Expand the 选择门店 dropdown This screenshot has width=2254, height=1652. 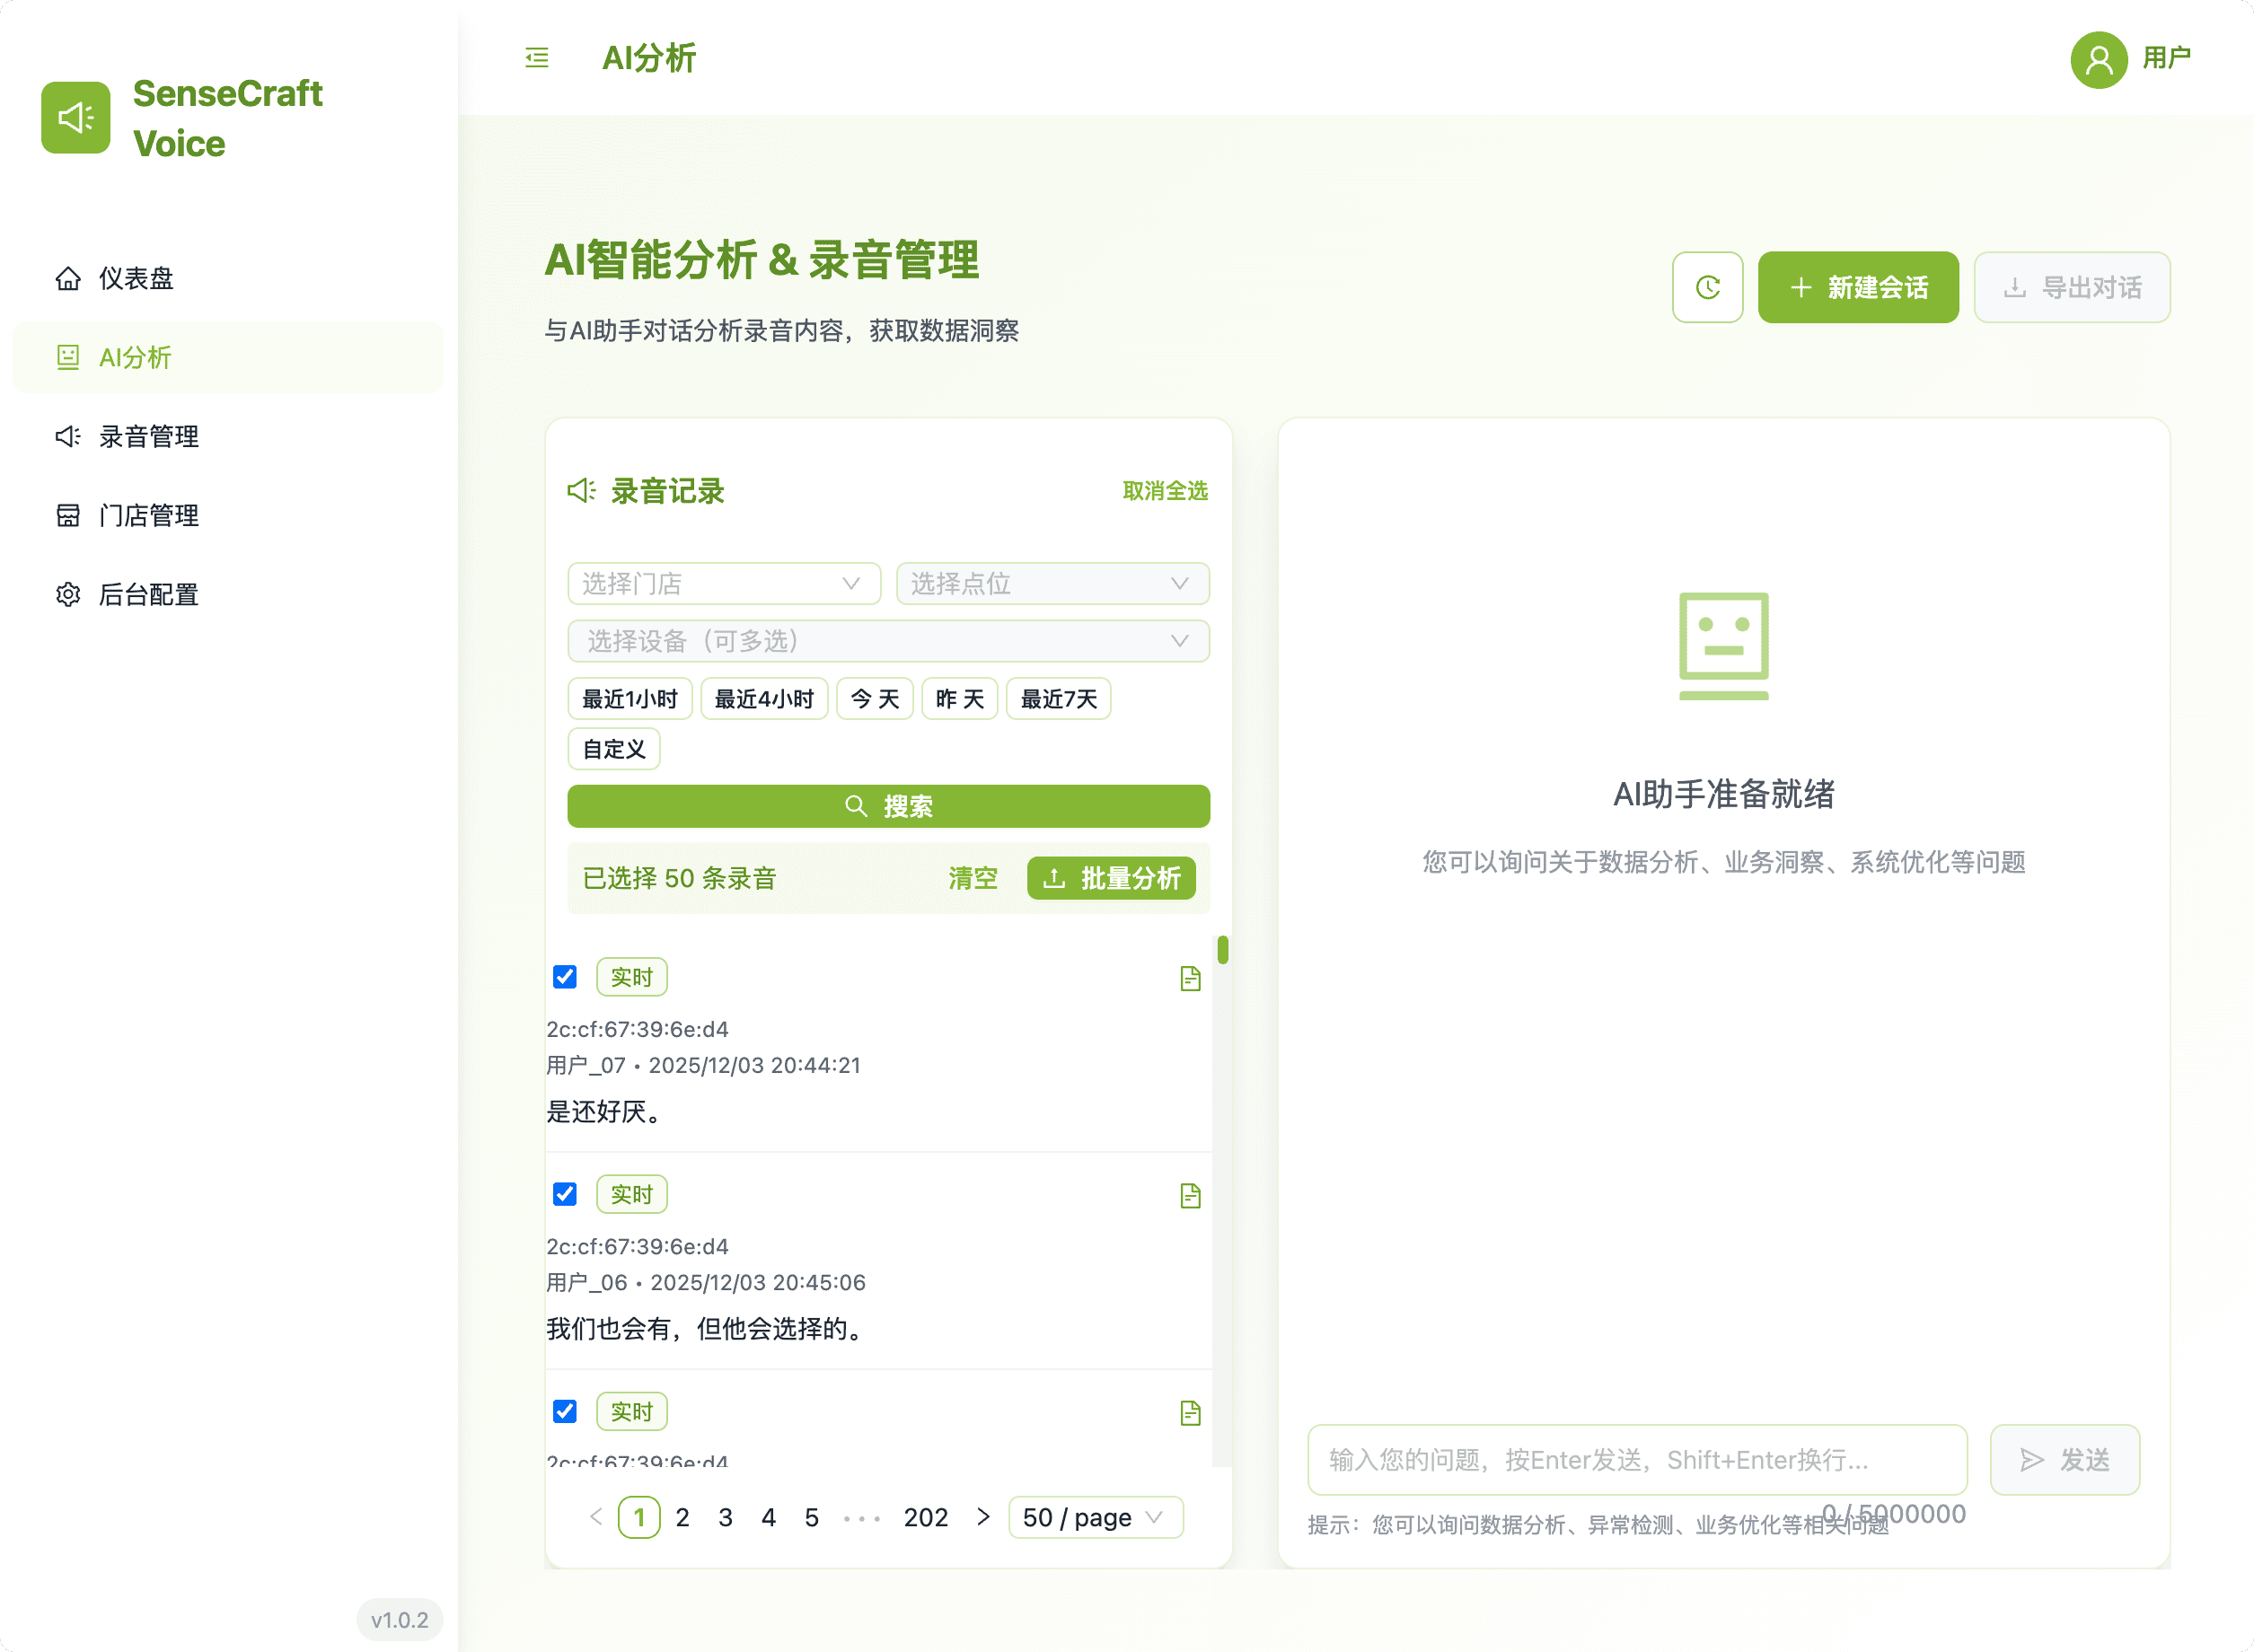pos(723,584)
